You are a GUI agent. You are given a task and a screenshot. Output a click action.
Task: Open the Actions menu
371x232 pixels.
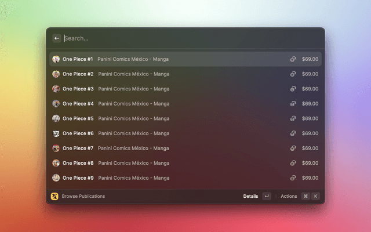coord(289,196)
